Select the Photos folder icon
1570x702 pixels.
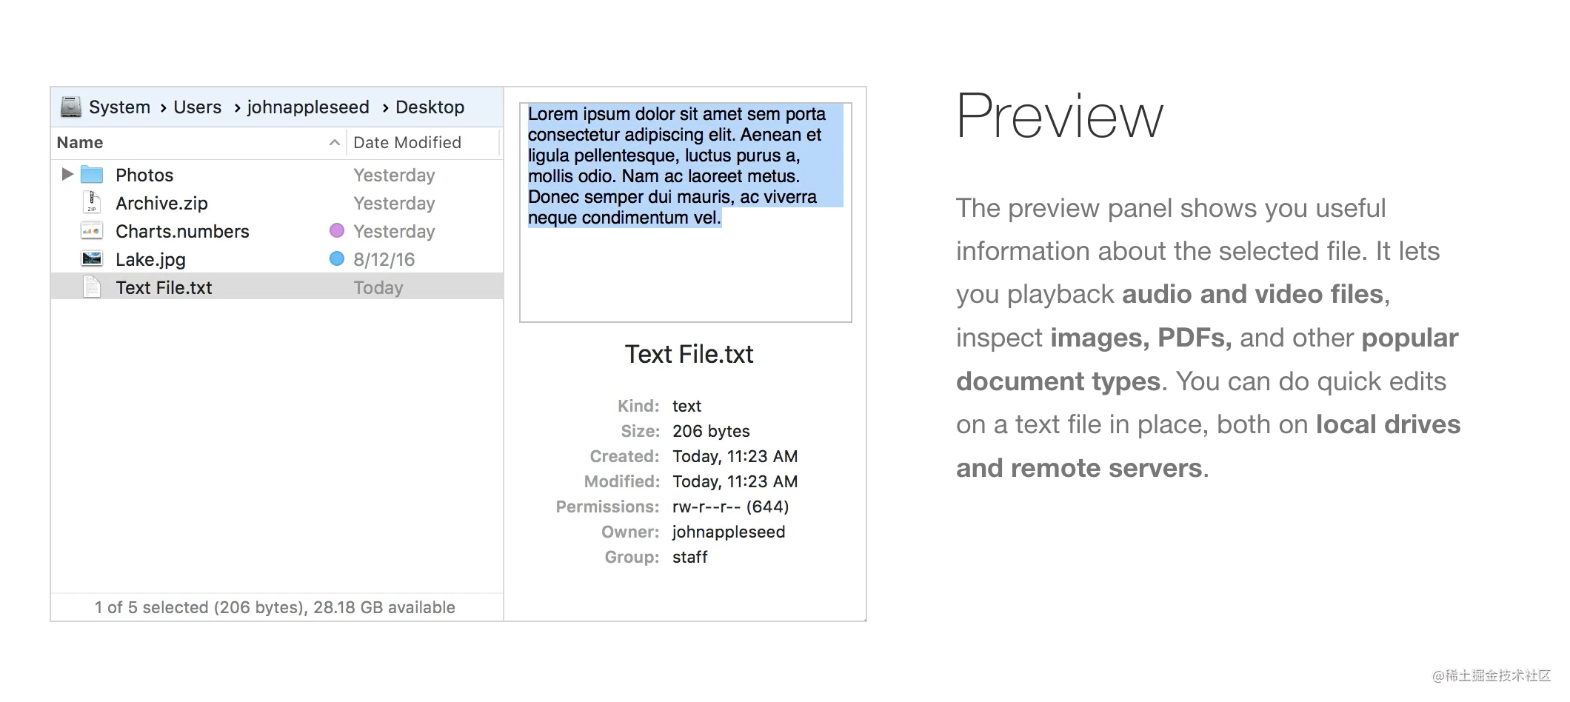pos(92,175)
